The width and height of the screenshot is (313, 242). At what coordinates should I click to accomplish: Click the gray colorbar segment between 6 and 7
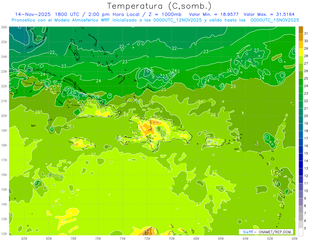click(301, 217)
